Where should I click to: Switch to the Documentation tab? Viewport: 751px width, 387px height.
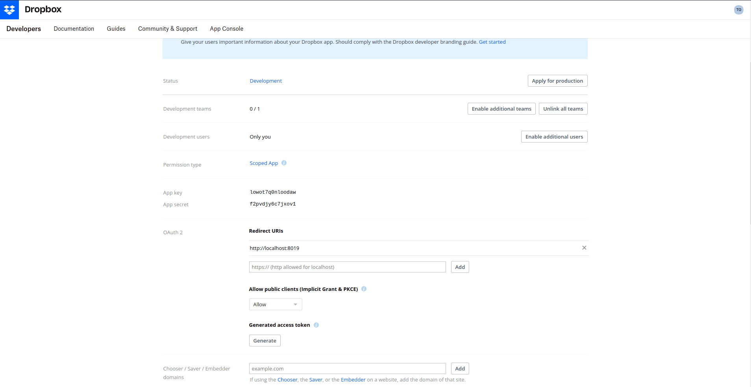(x=74, y=28)
